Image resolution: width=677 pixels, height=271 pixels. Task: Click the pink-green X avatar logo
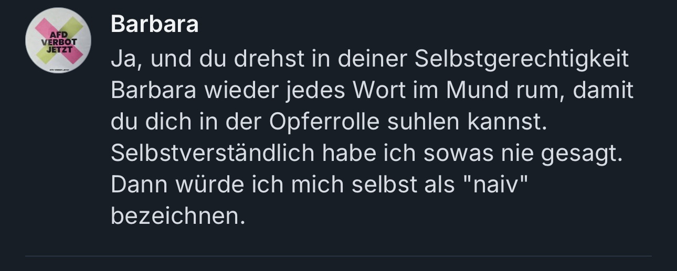coord(58,40)
